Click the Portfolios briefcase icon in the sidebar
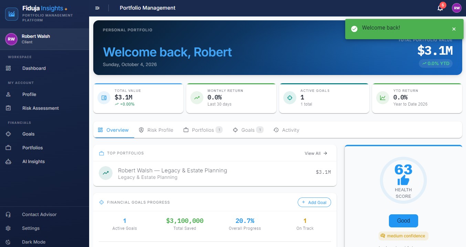The image size is (466, 247). [9, 148]
